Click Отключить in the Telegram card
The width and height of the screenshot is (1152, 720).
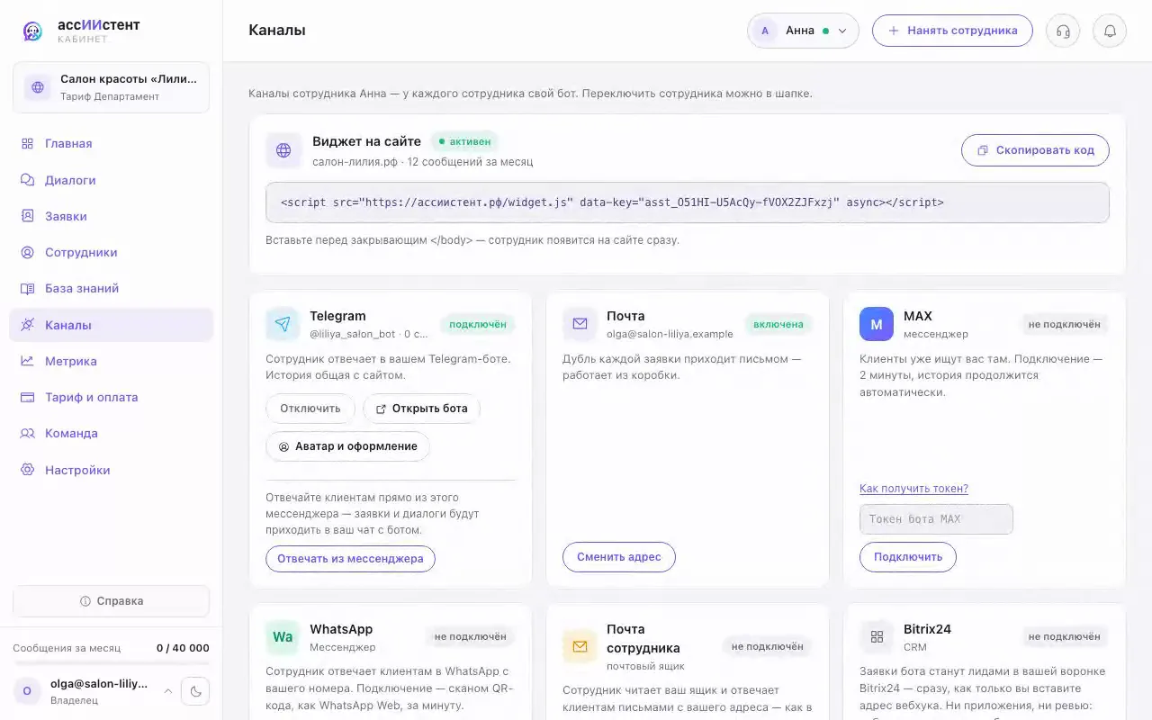(x=310, y=409)
